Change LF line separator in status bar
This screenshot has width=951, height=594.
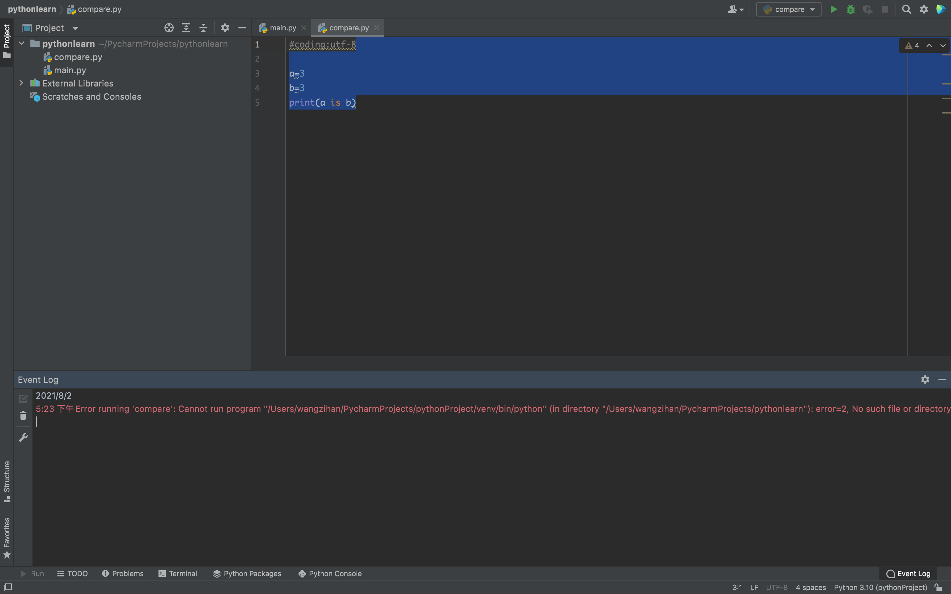(x=754, y=587)
